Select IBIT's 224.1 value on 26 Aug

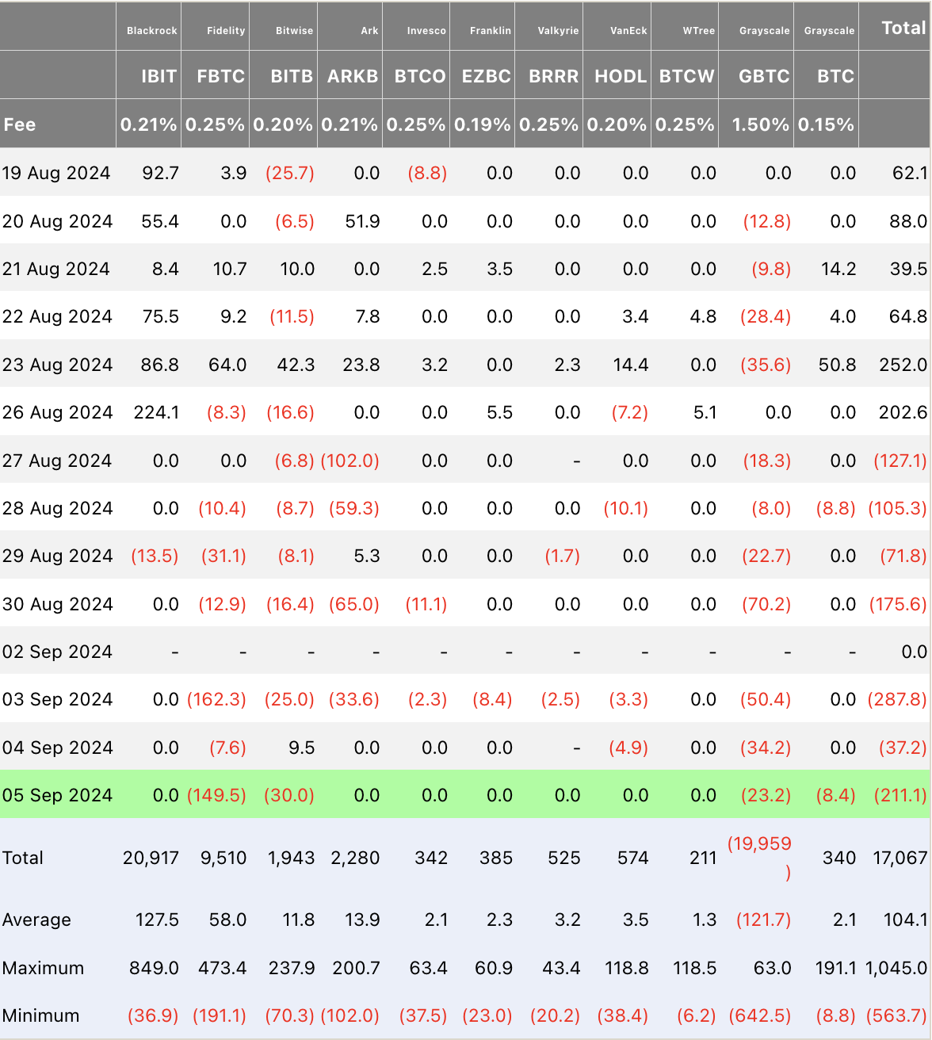click(157, 412)
